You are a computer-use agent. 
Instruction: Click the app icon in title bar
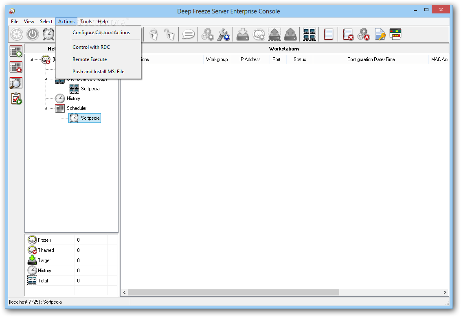(x=12, y=11)
